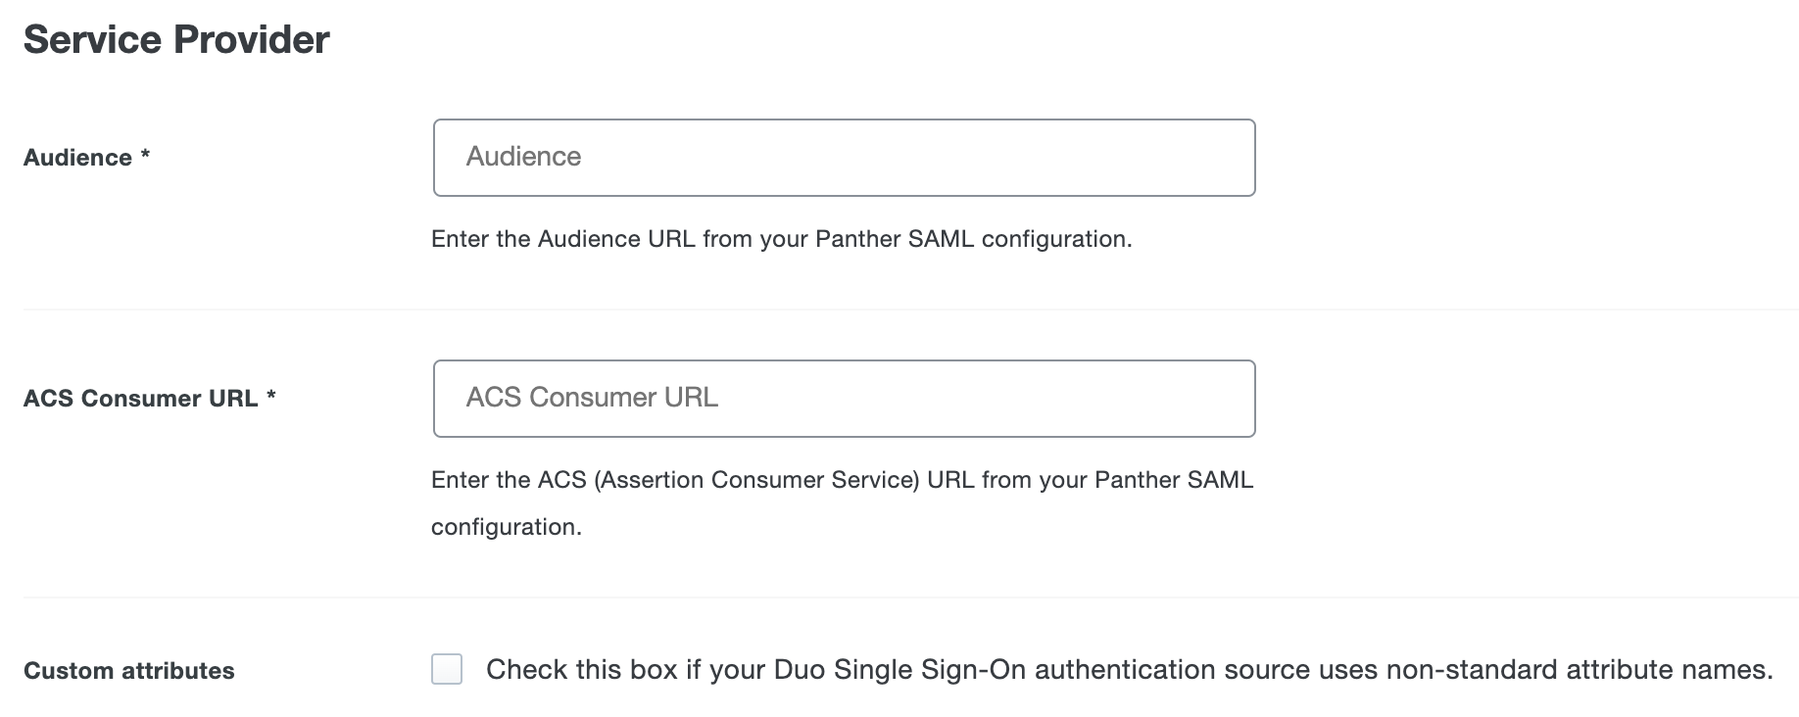
Task: Click the ACS Consumer URL input field
Action: click(x=843, y=398)
